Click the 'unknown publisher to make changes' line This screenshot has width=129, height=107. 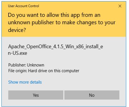tap(62, 23)
